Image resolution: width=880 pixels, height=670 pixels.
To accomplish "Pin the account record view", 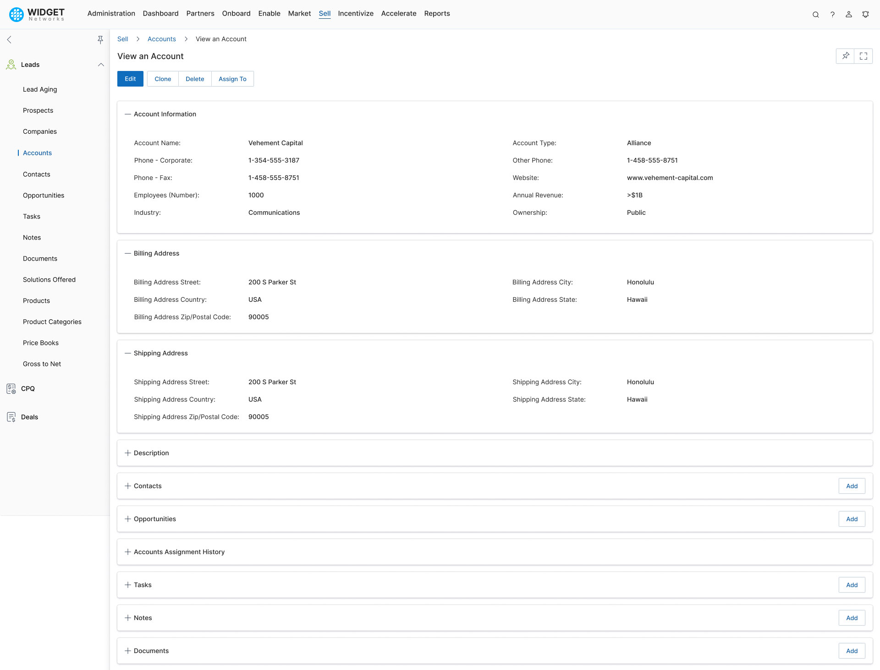I will (x=846, y=56).
